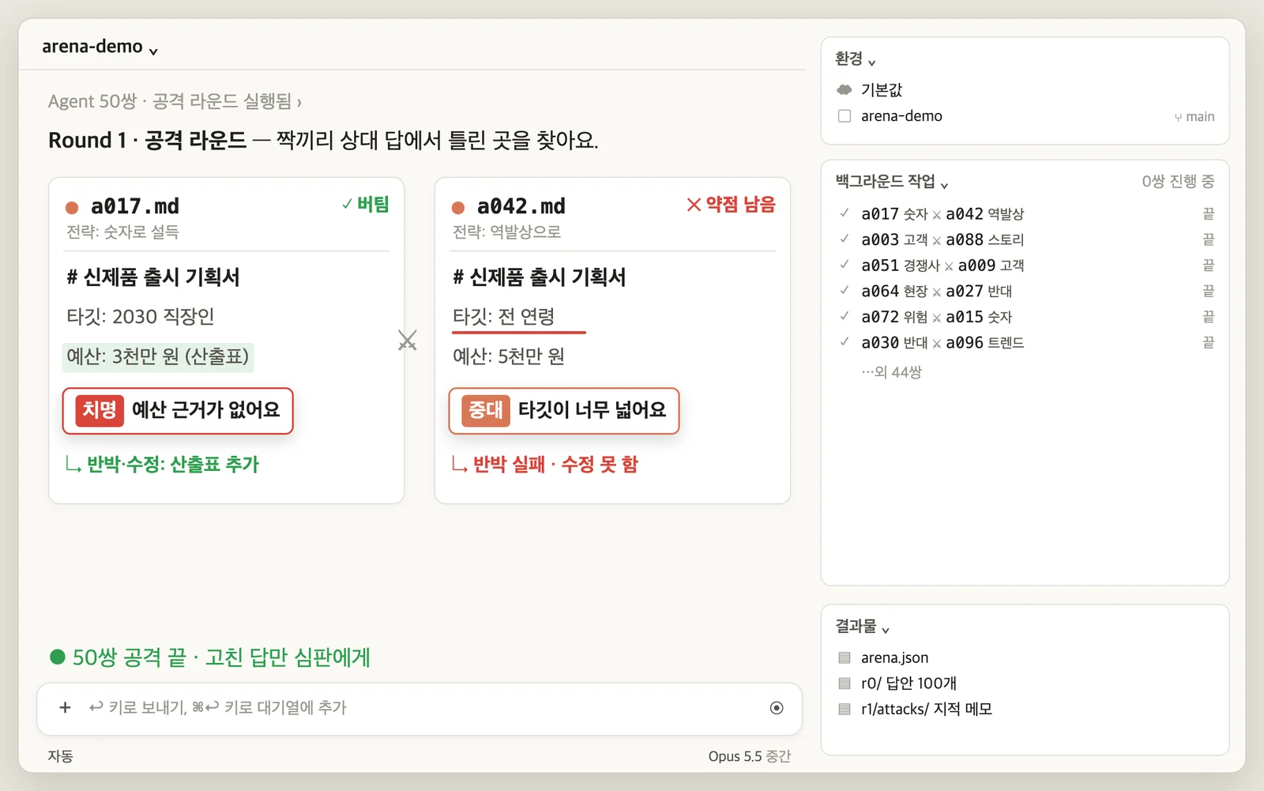1264x791 pixels.
Task: Click the reply arrow before 반박 실패
Action: (460, 465)
